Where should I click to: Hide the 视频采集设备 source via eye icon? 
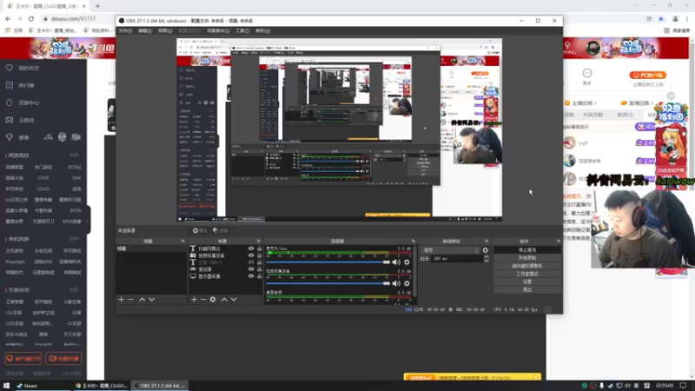251,255
